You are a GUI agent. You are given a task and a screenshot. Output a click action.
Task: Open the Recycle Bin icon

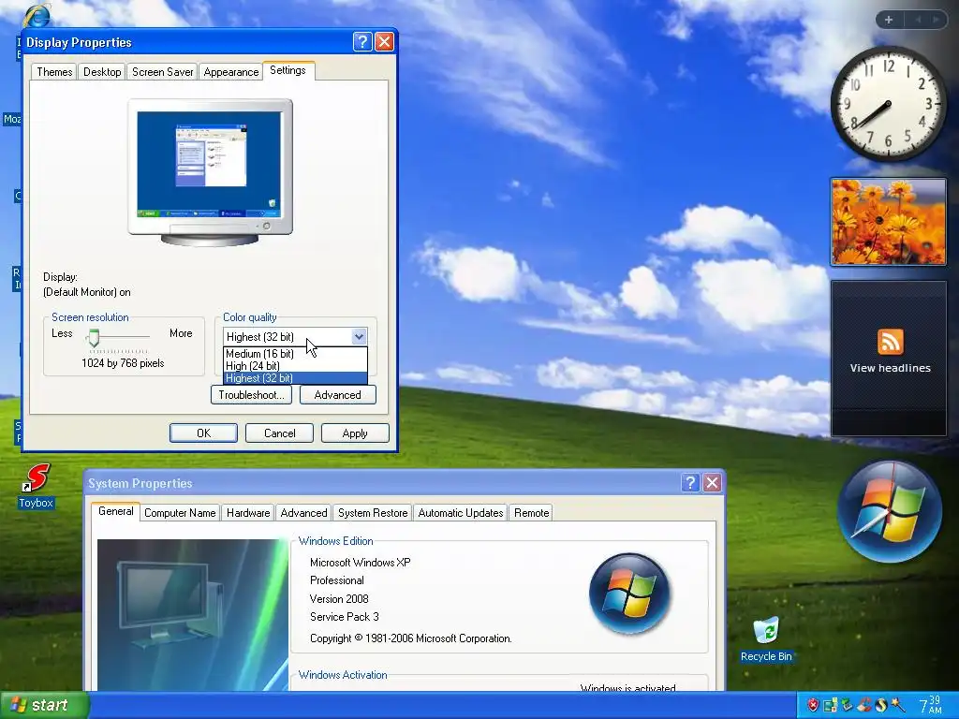click(766, 630)
